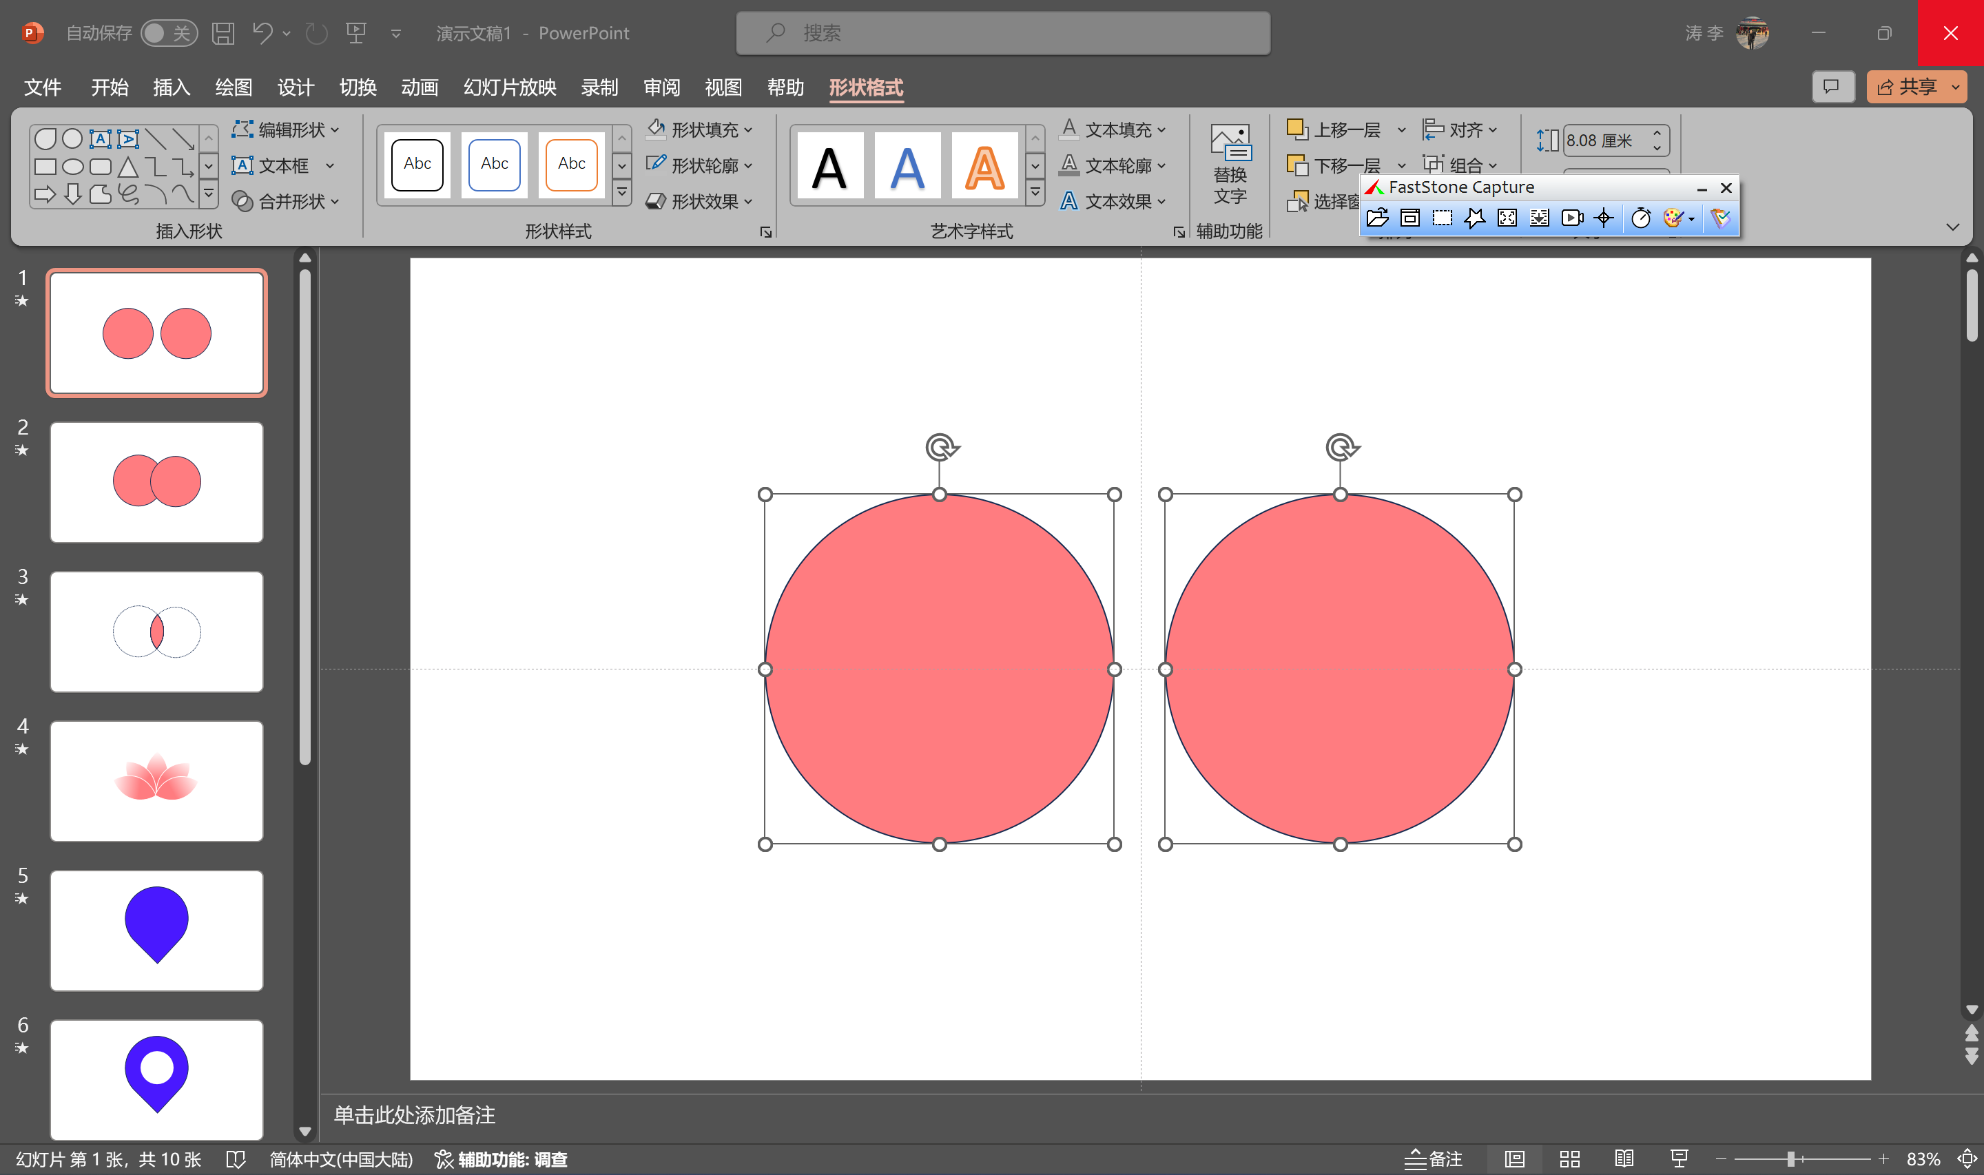Image resolution: width=1984 pixels, height=1175 pixels.
Task: Fit slide to current window
Action: pyautogui.click(x=1967, y=1159)
